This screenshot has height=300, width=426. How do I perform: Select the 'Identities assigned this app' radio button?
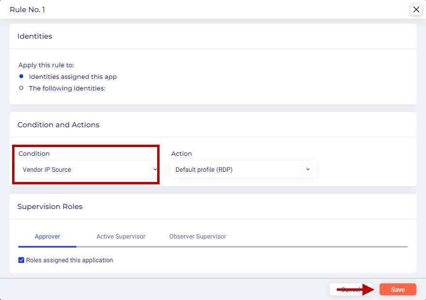(21, 76)
